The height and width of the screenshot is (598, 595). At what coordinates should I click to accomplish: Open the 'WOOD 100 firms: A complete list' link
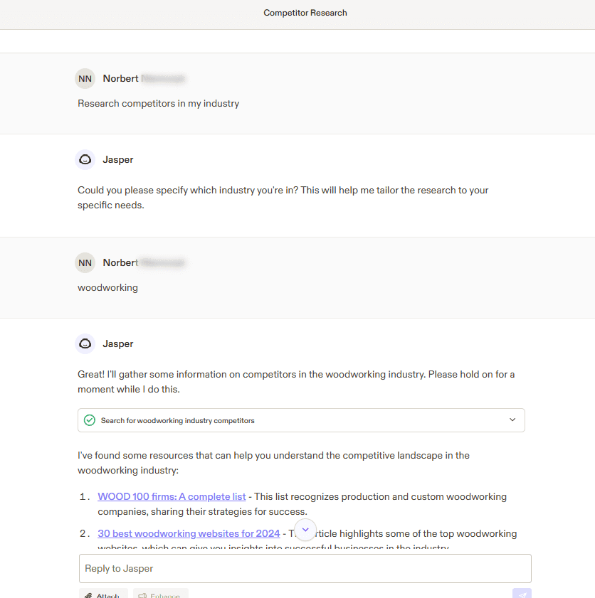172,496
